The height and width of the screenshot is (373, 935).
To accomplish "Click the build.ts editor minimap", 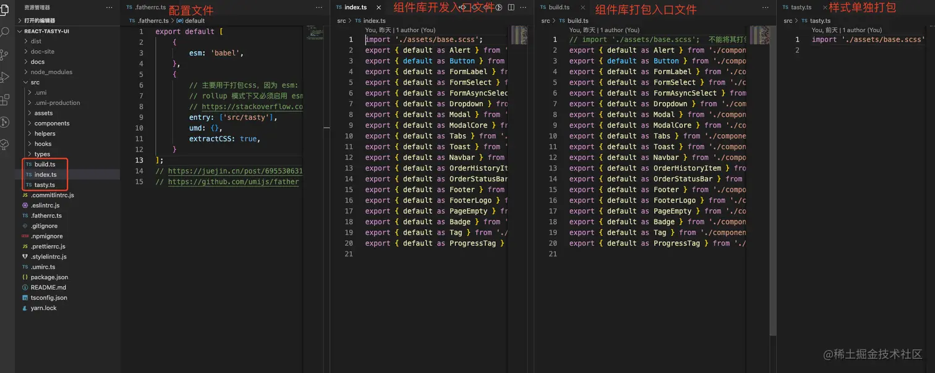I will [759, 35].
